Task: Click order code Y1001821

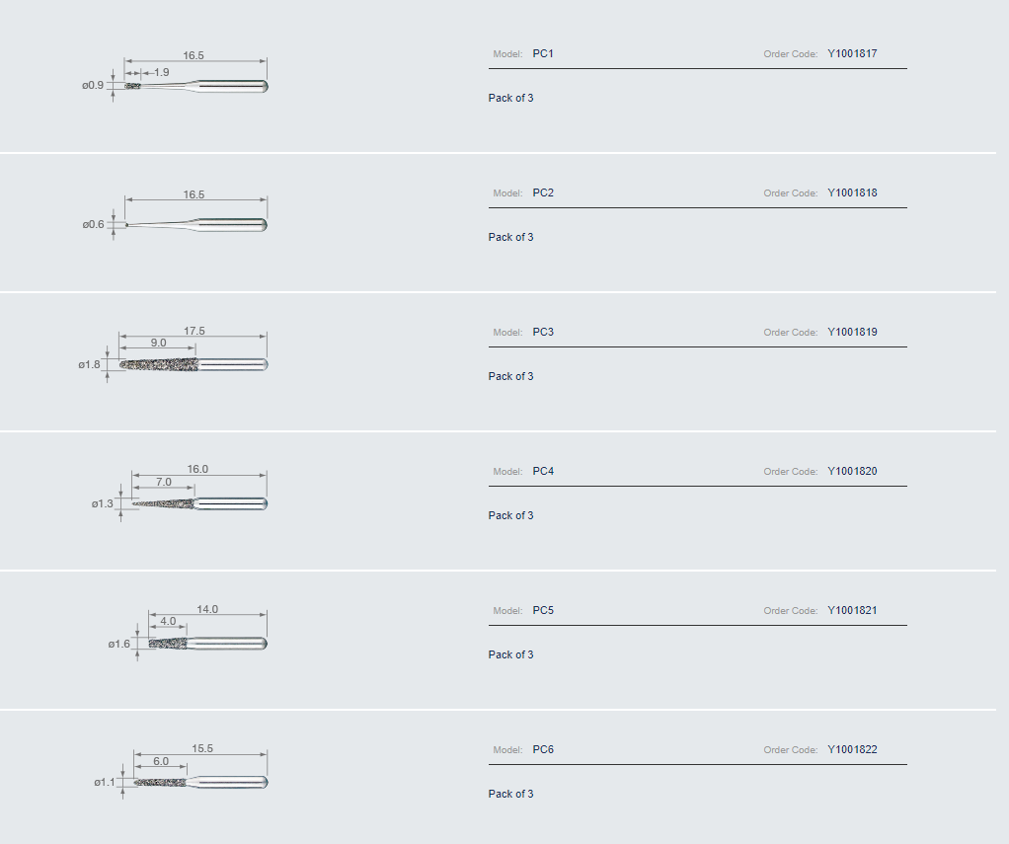Action: point(852,610)
